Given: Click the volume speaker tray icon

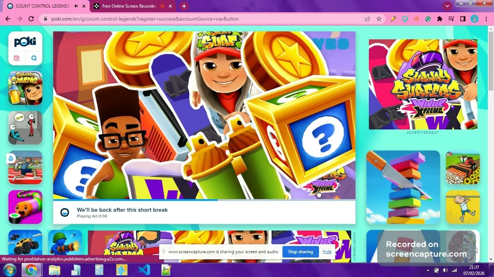Looking at the screenshot, I should (x=445, y=270).
